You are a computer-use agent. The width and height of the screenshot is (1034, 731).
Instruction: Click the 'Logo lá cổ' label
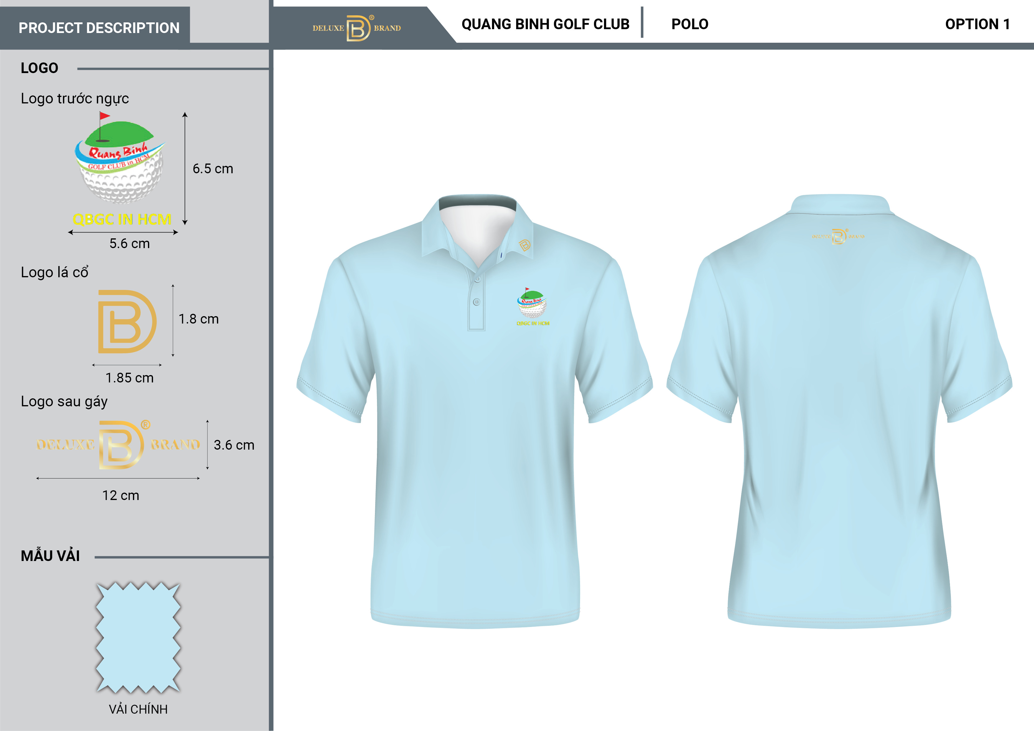click(x=55, y=272)
